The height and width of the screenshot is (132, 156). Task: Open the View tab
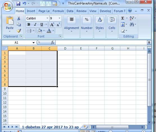click(93, 11)
